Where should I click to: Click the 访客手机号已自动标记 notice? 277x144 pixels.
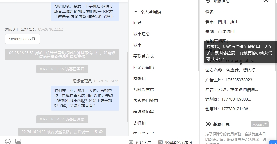(62, 55)
